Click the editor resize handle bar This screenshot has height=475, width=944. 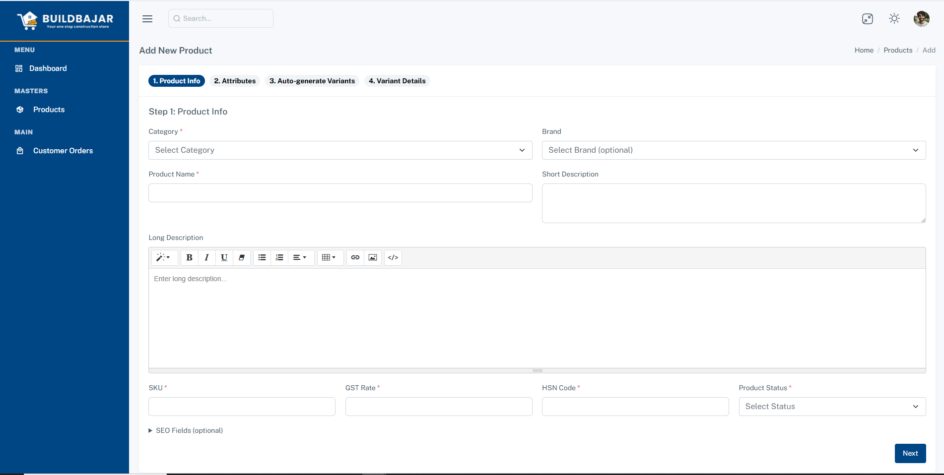coord(537,370)
